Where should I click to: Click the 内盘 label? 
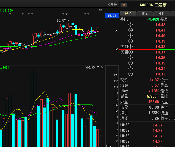(x=164, y=102)
